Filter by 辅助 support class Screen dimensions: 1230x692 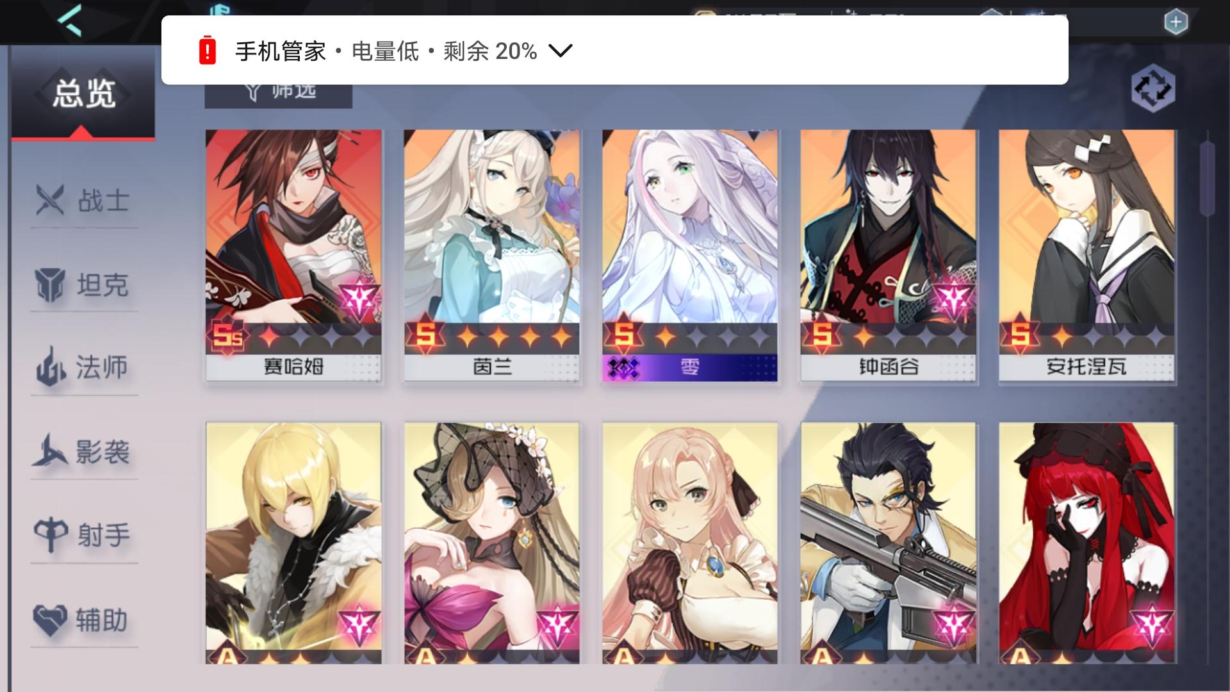pos(83,620)
